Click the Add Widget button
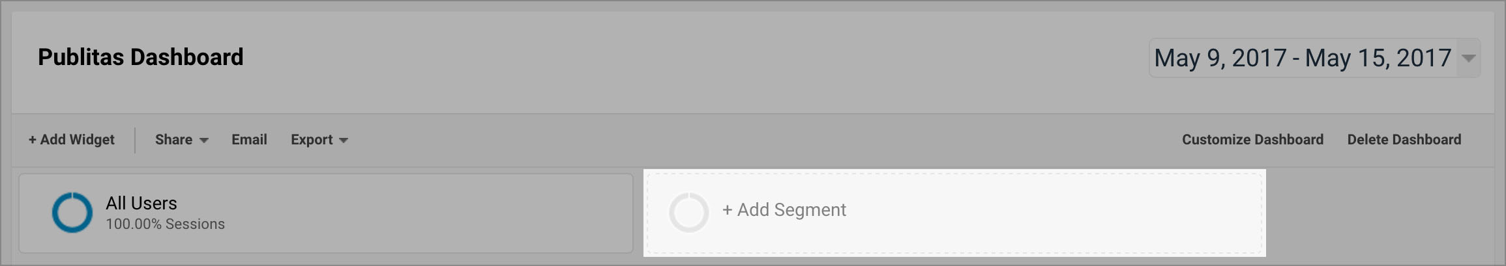This screenshot has height=266, width=1506. (x=72, y=140)
